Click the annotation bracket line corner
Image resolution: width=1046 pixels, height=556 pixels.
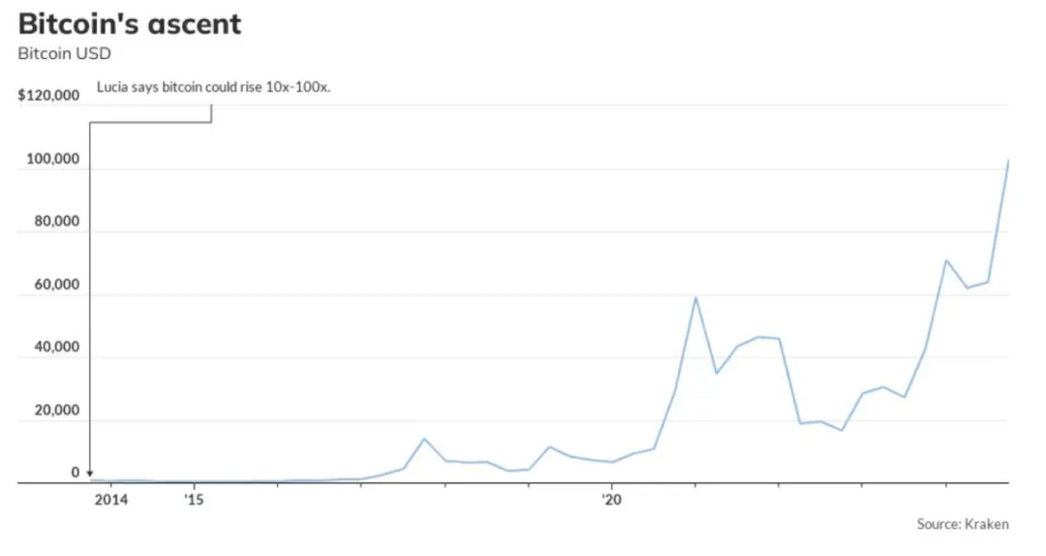click(90, 123)
